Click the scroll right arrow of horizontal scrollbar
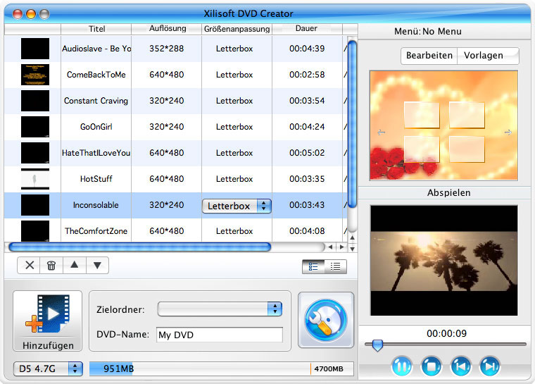This screenshot has width=535, height=384. [341, 247]
